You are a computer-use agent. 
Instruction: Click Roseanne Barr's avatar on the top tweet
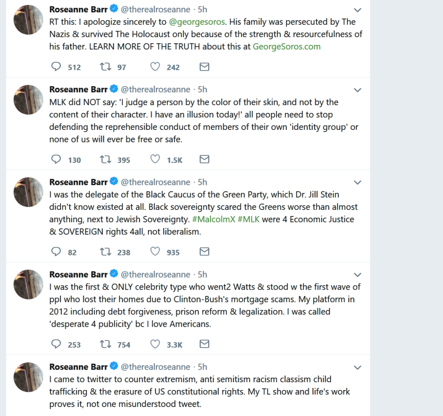pyautogui.click(x=28, y=20)
